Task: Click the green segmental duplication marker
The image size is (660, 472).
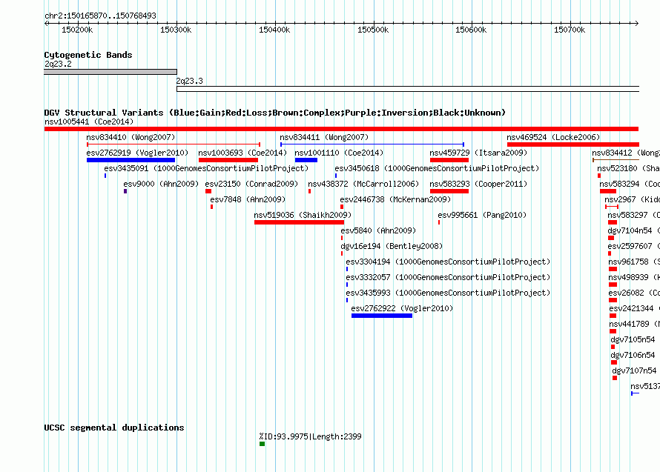Action: (x=263, y=444)
